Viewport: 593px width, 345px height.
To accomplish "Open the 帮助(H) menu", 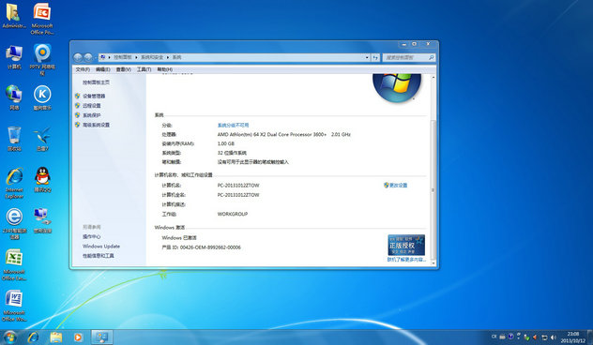I will pos(164,69).
